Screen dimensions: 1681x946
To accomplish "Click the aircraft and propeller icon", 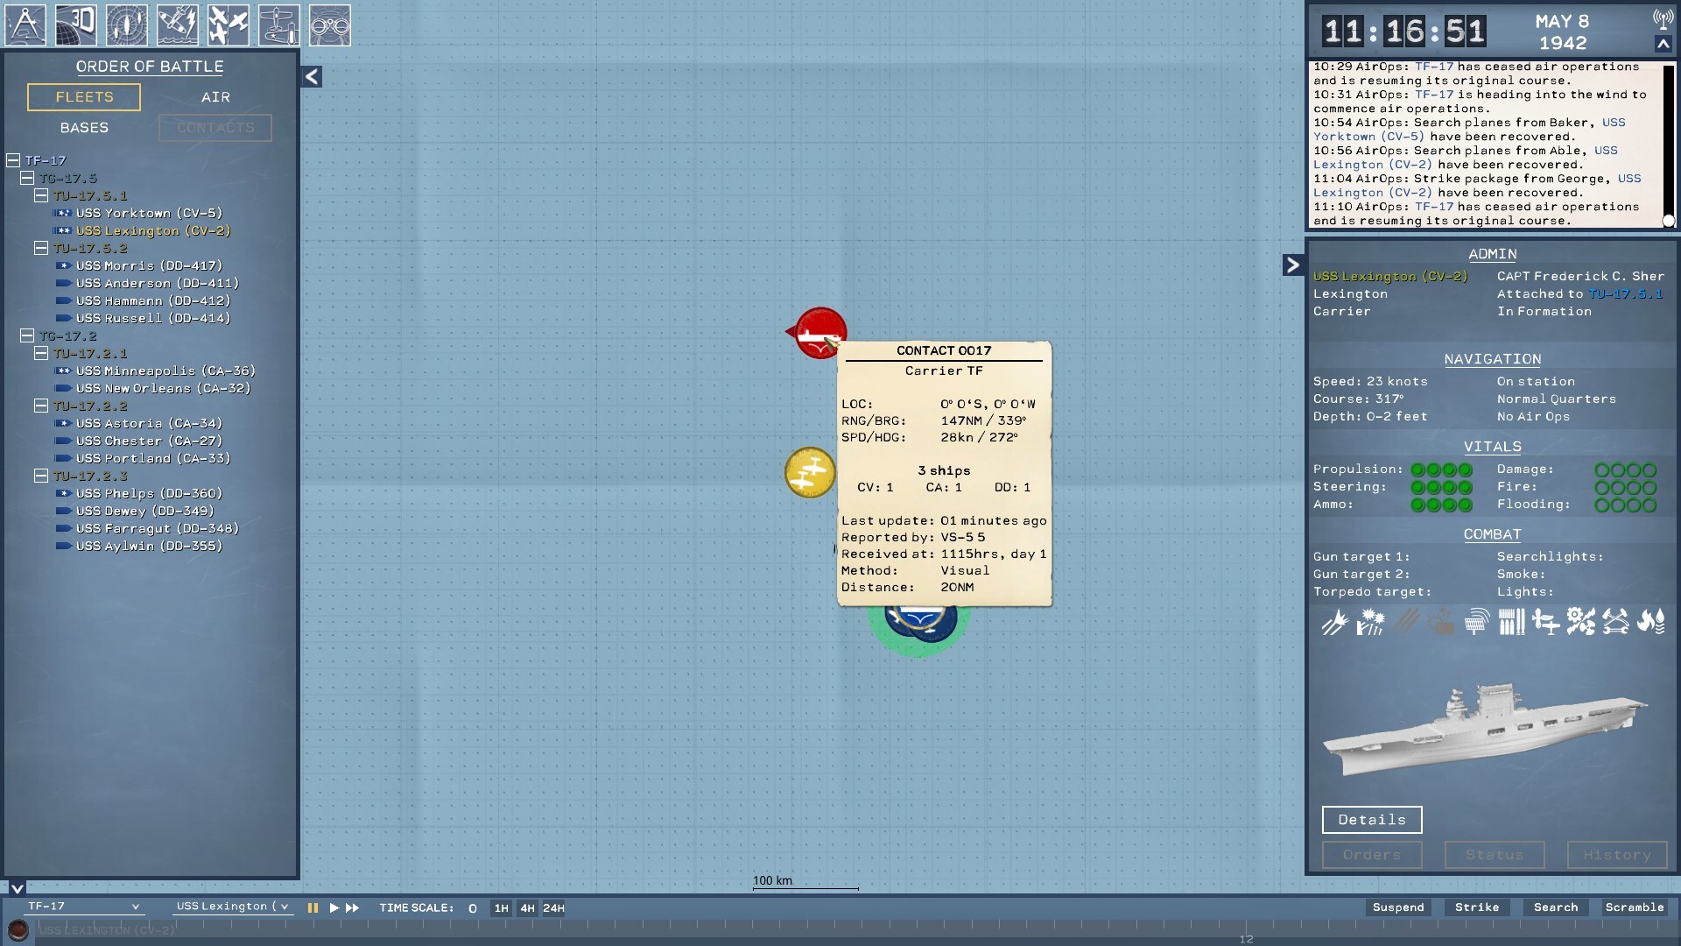I will pos(1546,622).
